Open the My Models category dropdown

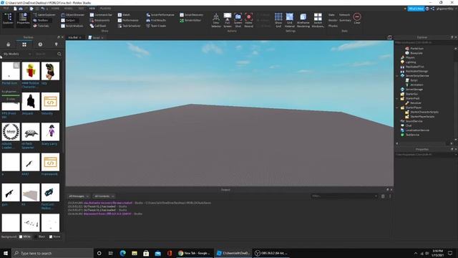pyautogui.click(x=17, y=54)
